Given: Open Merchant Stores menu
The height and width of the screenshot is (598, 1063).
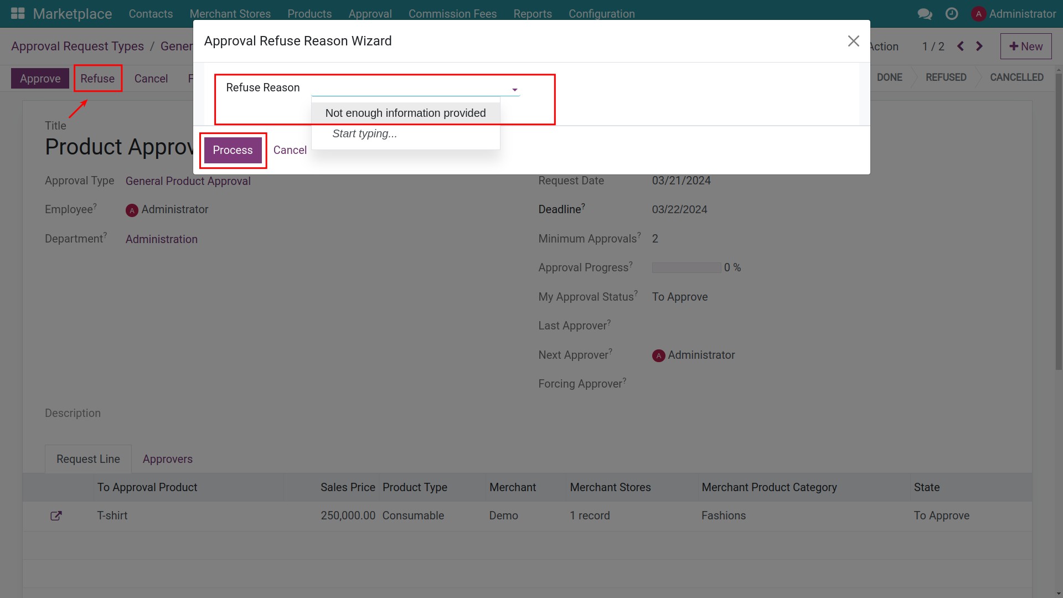Looking at the screenshot, I should click(x=230, y=14).
